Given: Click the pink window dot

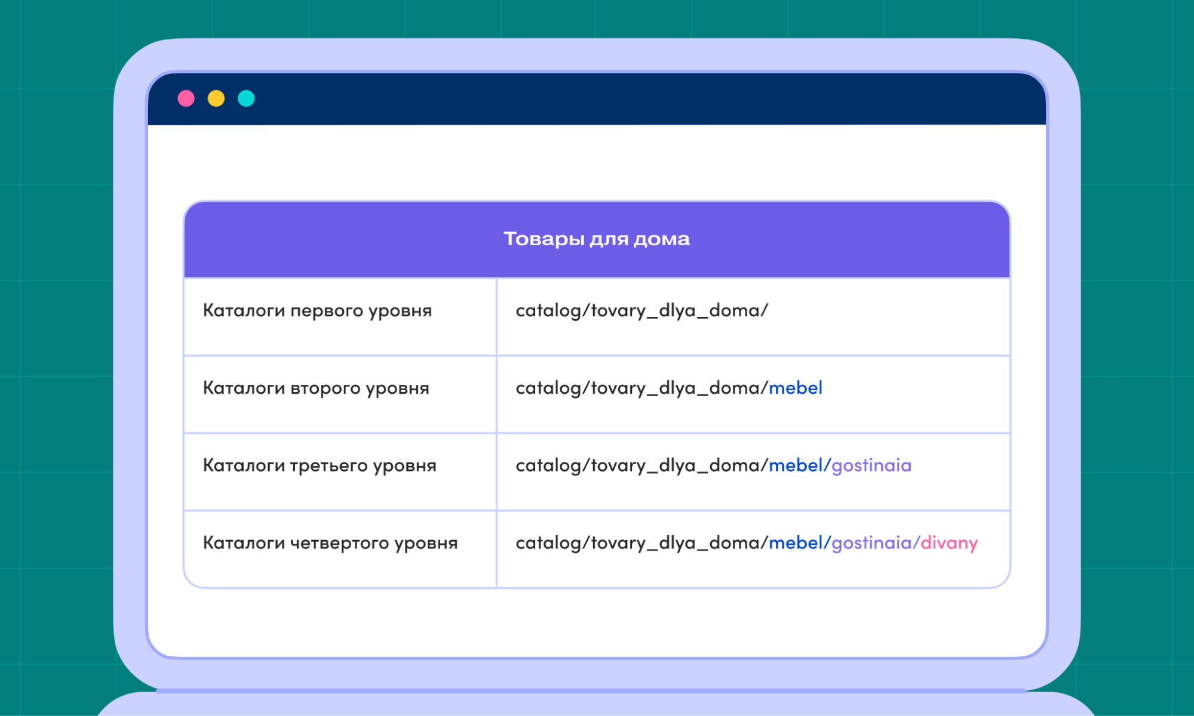Looking at the screenshot, I should [x=186, y=98].
